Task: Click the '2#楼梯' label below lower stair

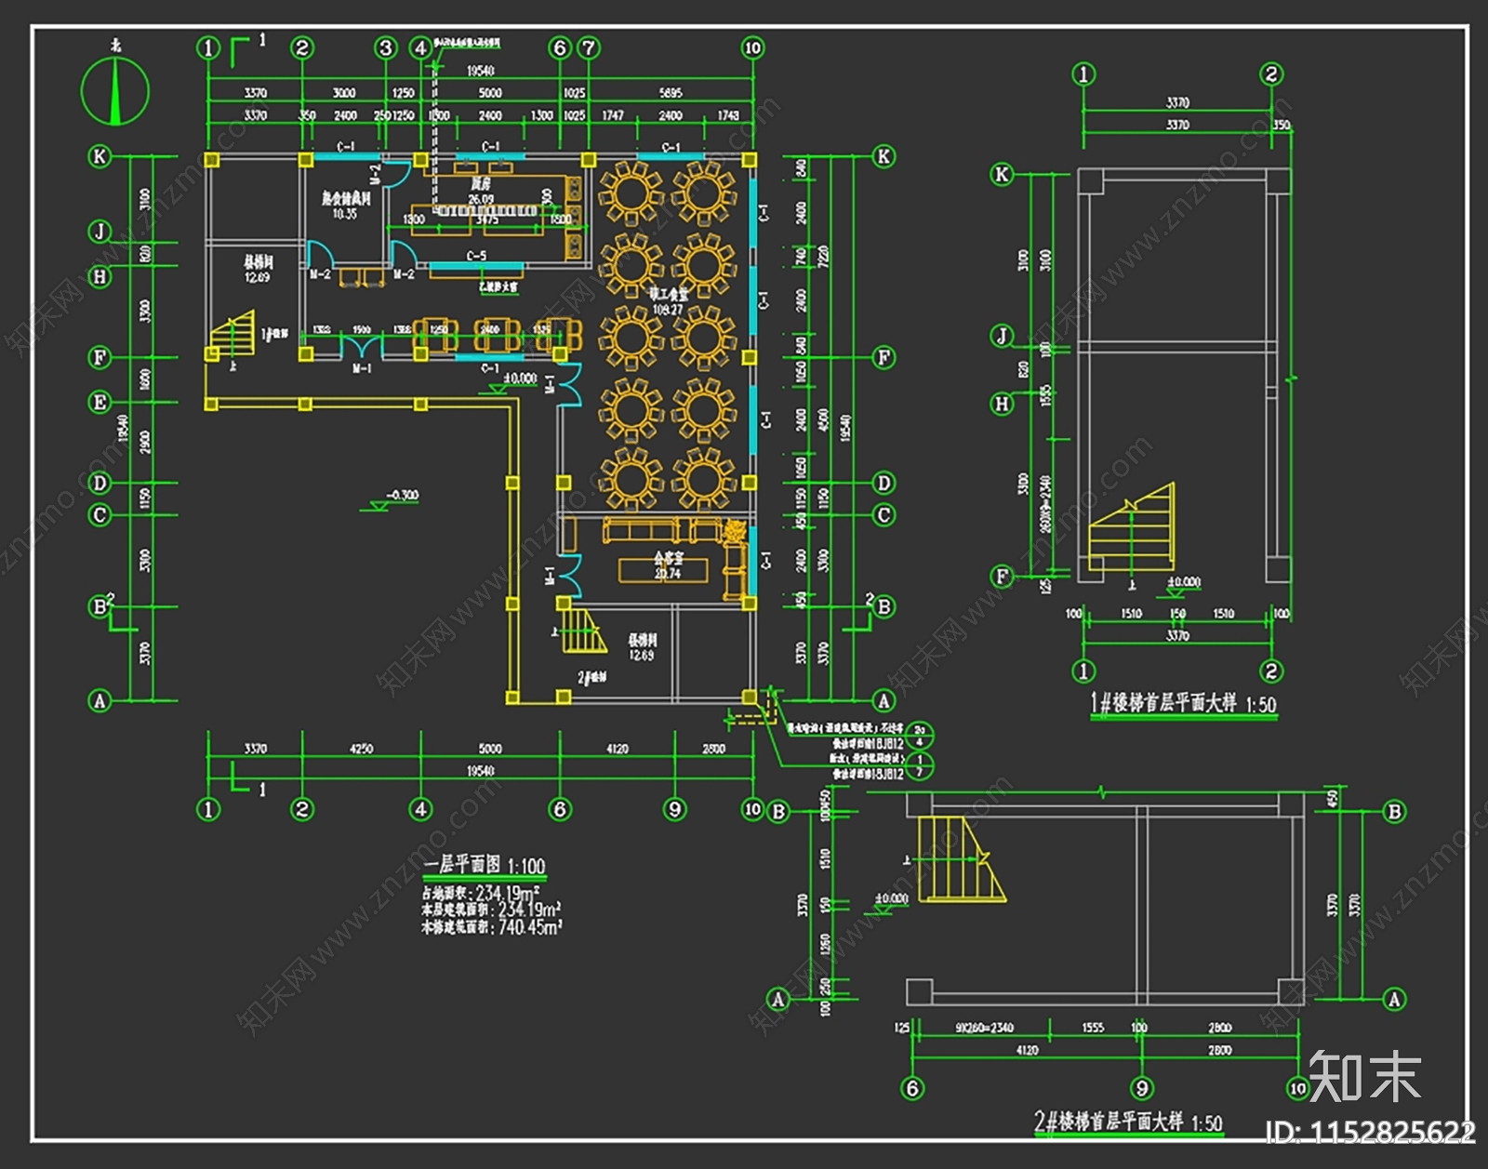Action: tap(591, 677)
